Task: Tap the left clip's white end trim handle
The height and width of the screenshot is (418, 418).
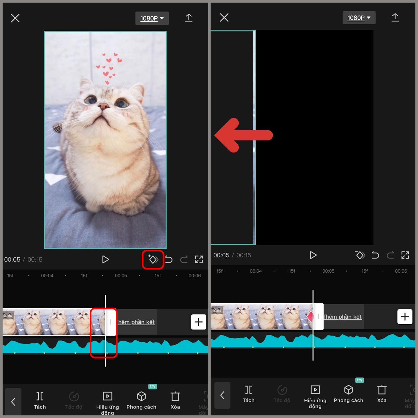Action: (111, 322)
